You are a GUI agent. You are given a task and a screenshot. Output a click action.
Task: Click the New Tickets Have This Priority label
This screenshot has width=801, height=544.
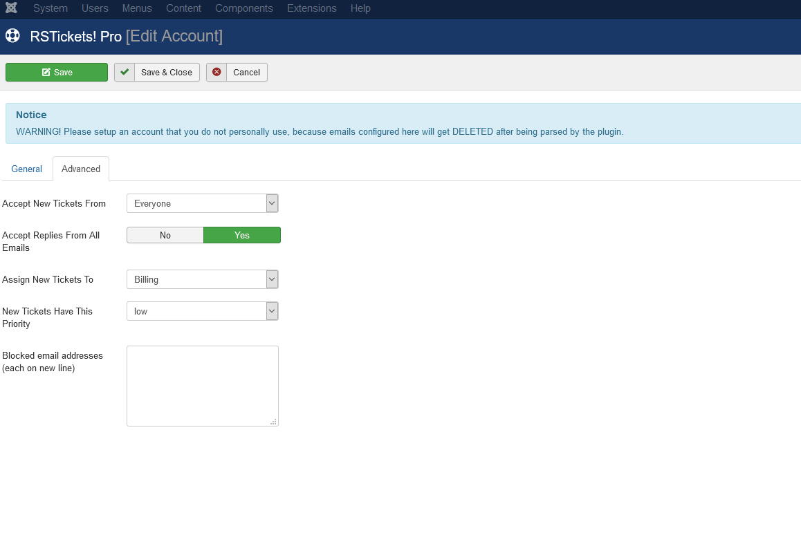(47, 317)
